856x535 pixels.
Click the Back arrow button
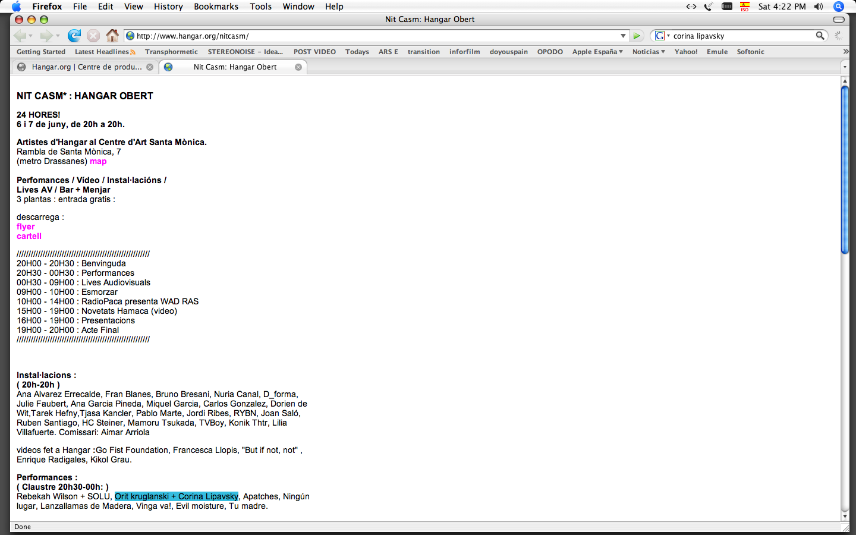(x=20, y=36)
